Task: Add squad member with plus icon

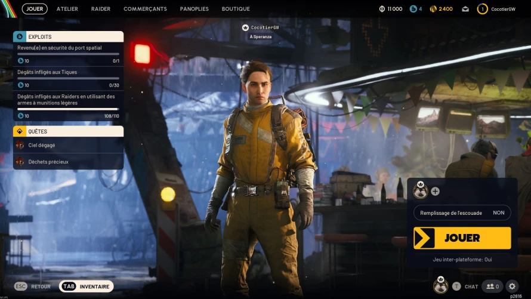Action: [x=435, y=192]
